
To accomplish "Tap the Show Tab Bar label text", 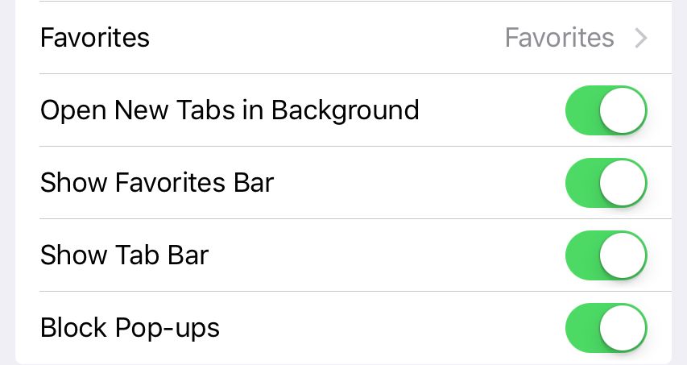I will coord(124,255).
